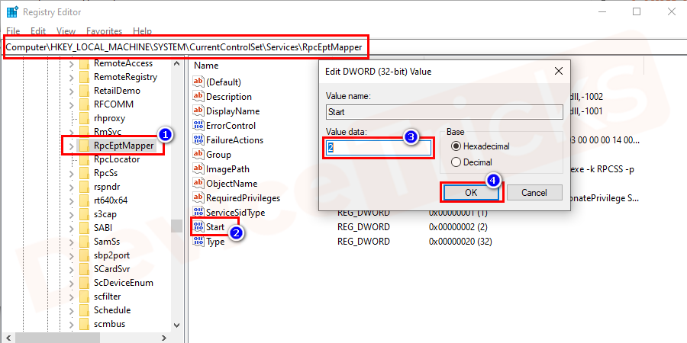Click the Value name field showing Start
Viewport: 687px width, 343px height.
tap(444, 112)
